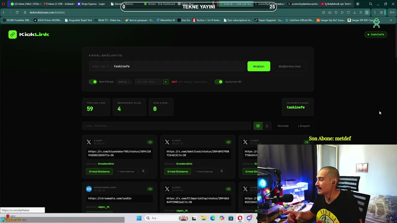Click the Toplam Link count 59

[x=90, y=109]
